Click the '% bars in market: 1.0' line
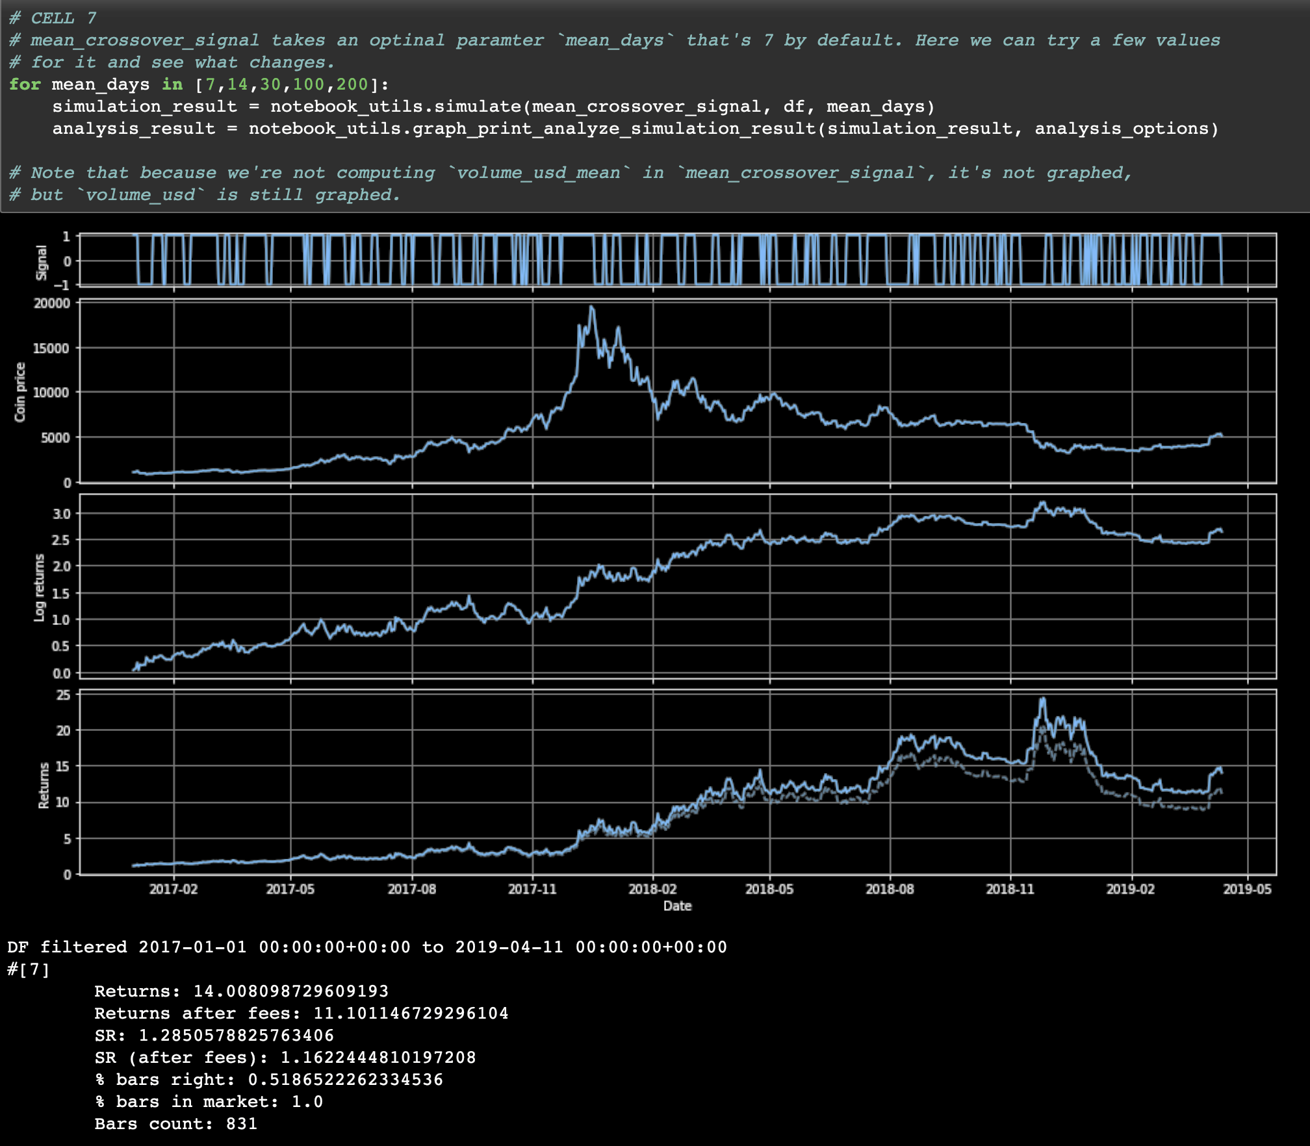 pos(209,1102)
